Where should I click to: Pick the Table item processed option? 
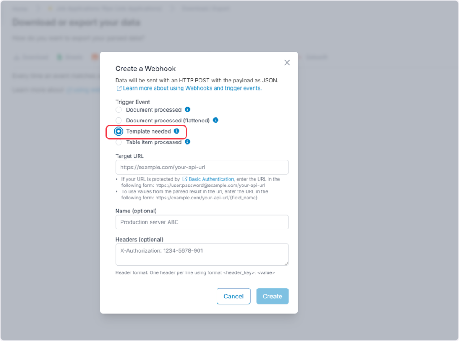(118, 142)
